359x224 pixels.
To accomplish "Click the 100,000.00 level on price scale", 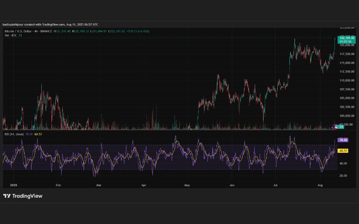I will 347,116.
